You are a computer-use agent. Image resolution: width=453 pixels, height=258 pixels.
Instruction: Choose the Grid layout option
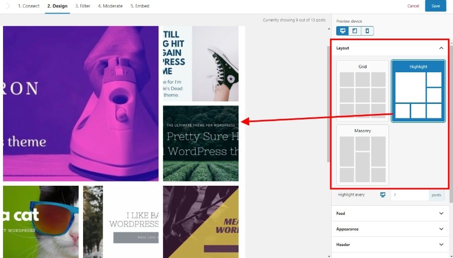coord(362,90)
